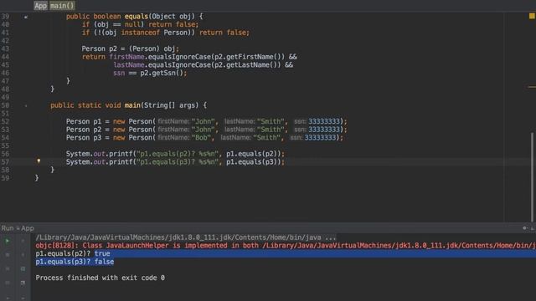Viewport: 536px width, 301px height.
Task: Select the App breadcrumb
Action: (41, 6)
